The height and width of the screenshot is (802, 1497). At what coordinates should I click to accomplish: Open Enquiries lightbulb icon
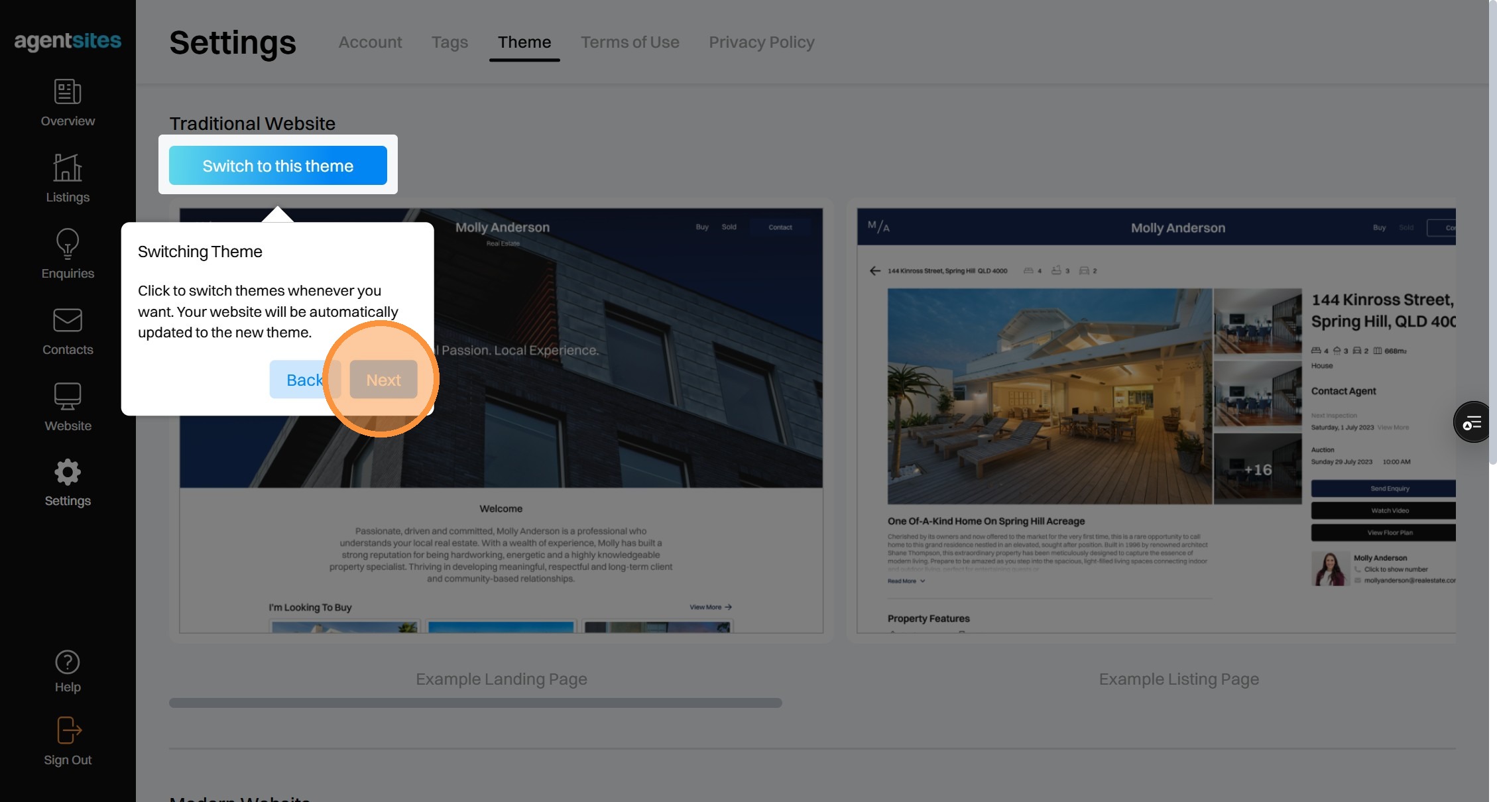pos(68,244)
